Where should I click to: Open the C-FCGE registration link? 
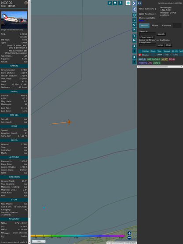23,34
